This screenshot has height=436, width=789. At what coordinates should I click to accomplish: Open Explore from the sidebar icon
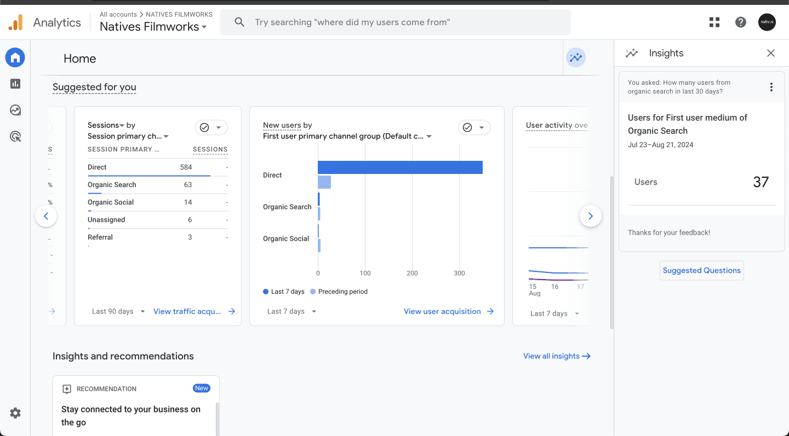[x=15, y=110]
